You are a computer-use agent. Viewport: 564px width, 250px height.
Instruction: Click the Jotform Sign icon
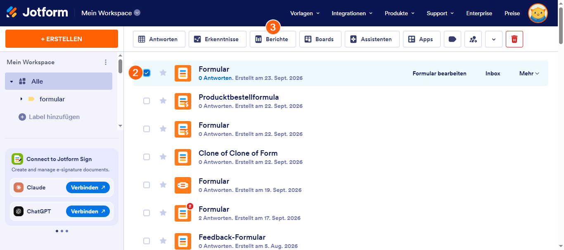(17, 159)
